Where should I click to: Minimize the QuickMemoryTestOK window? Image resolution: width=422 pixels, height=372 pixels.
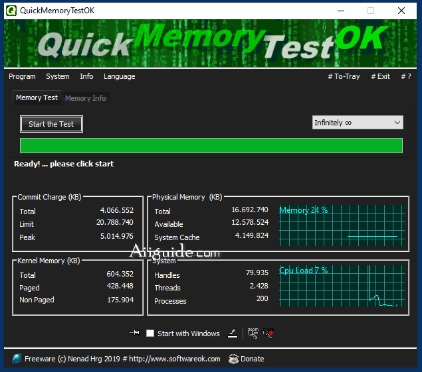coord(341,11)
